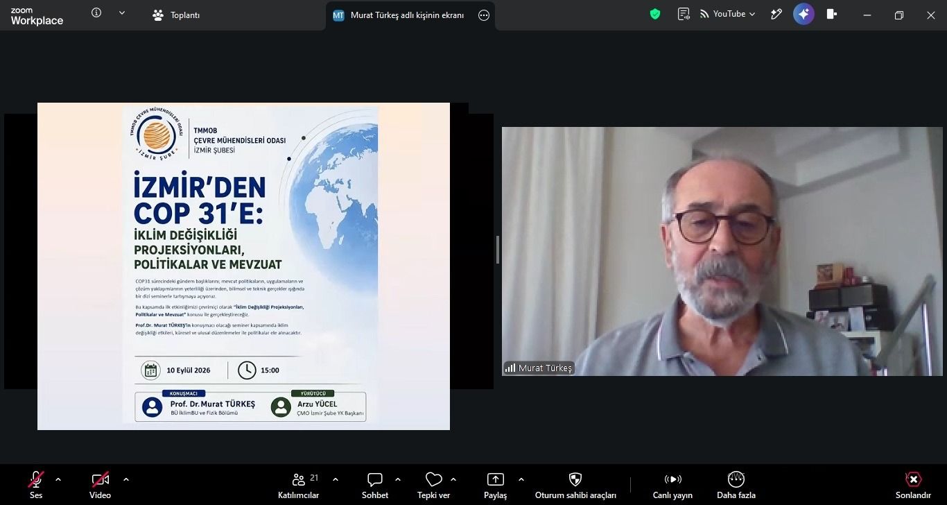Click the participant count 21 badge

click(314, 477)
